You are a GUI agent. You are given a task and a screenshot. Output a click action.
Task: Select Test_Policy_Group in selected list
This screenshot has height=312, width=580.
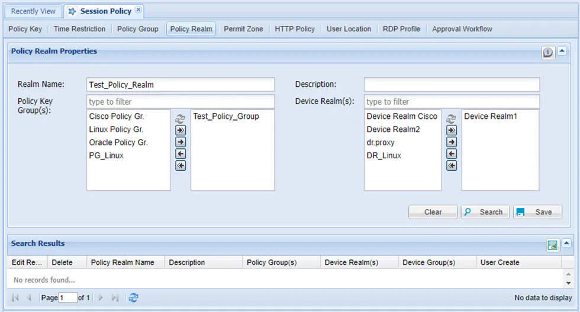click(233, 116)
